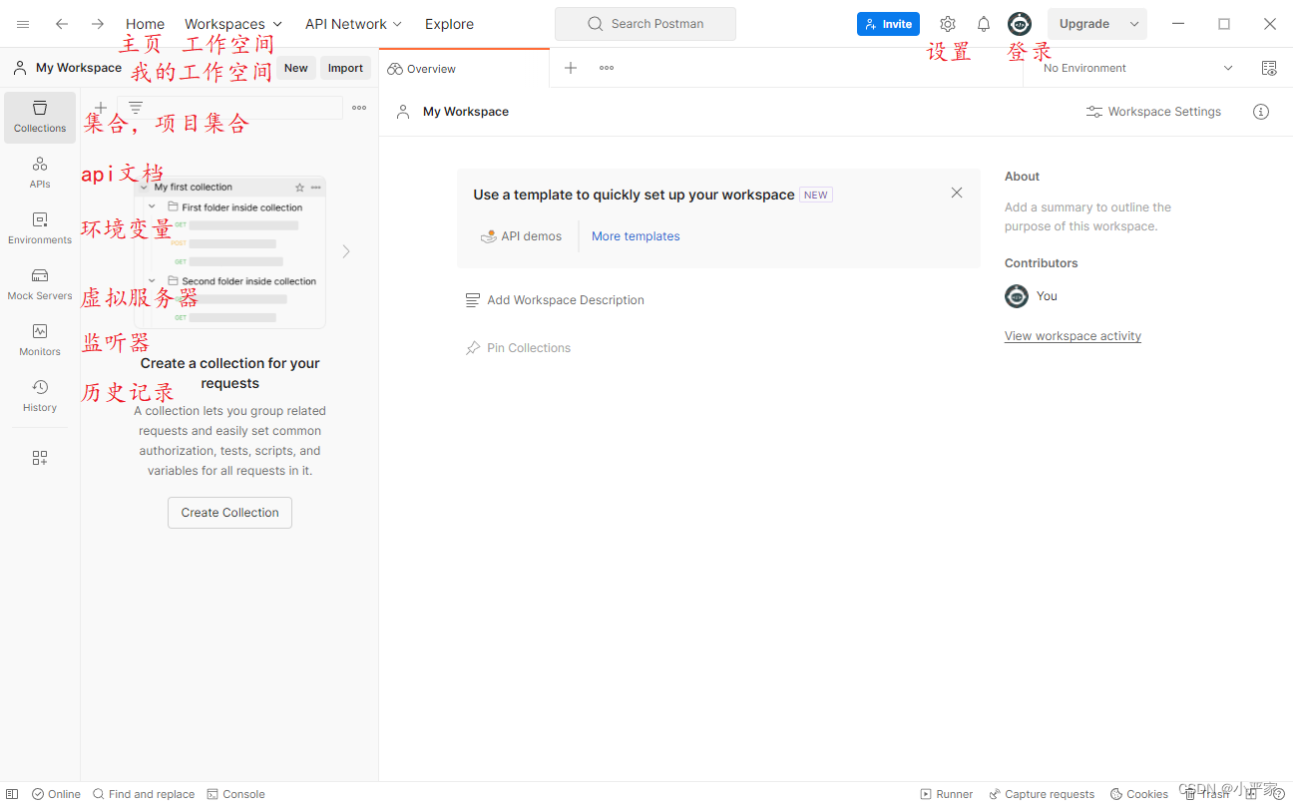Click Pin Collections
Screen dimensions: 1293x806
coord(518,348)
